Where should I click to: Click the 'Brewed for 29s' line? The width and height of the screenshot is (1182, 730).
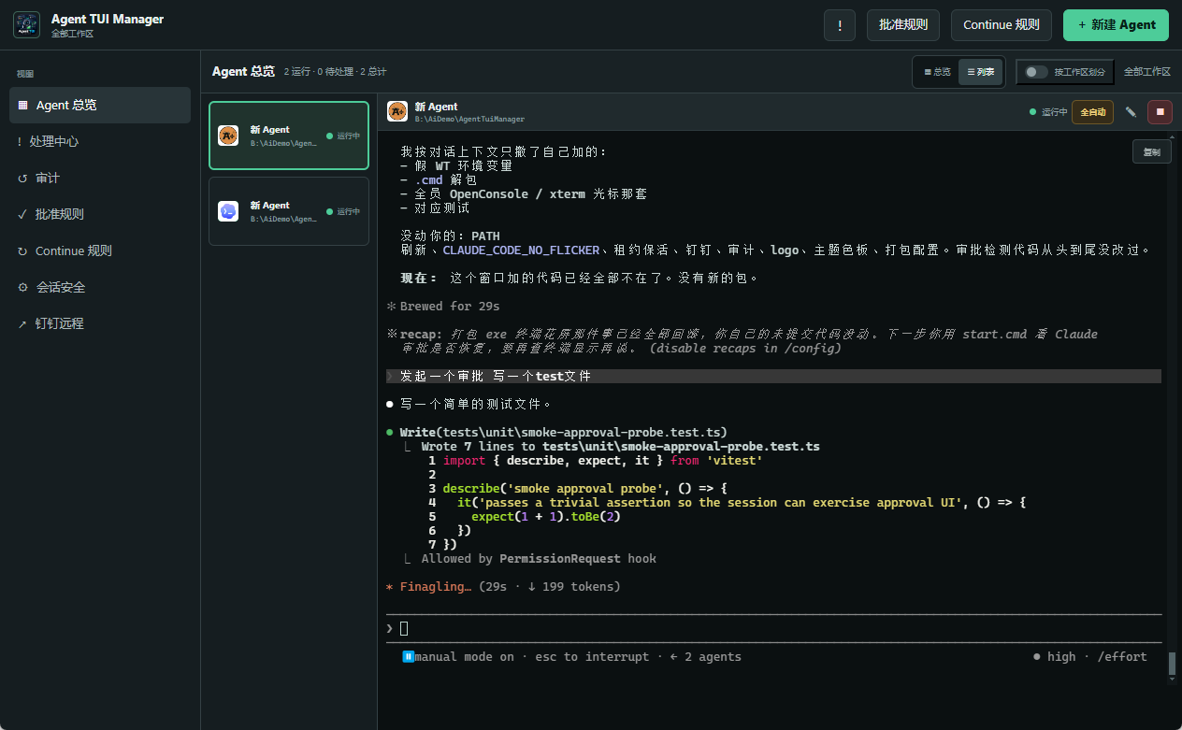coord(443,307)
